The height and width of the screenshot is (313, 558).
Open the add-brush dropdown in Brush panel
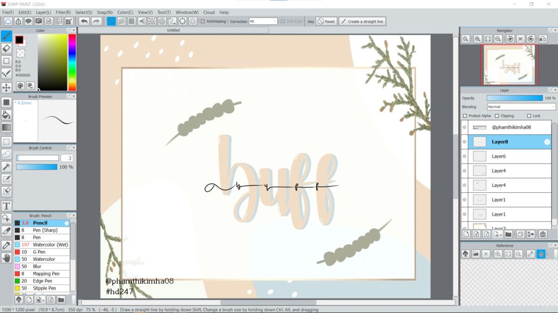tap(44, 301)
